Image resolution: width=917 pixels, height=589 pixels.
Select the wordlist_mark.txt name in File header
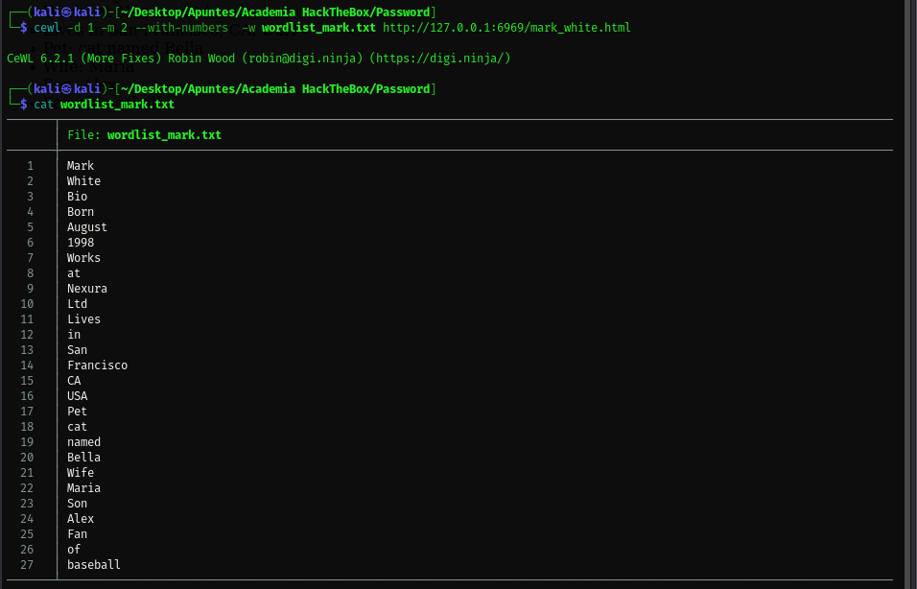[164, 135]
